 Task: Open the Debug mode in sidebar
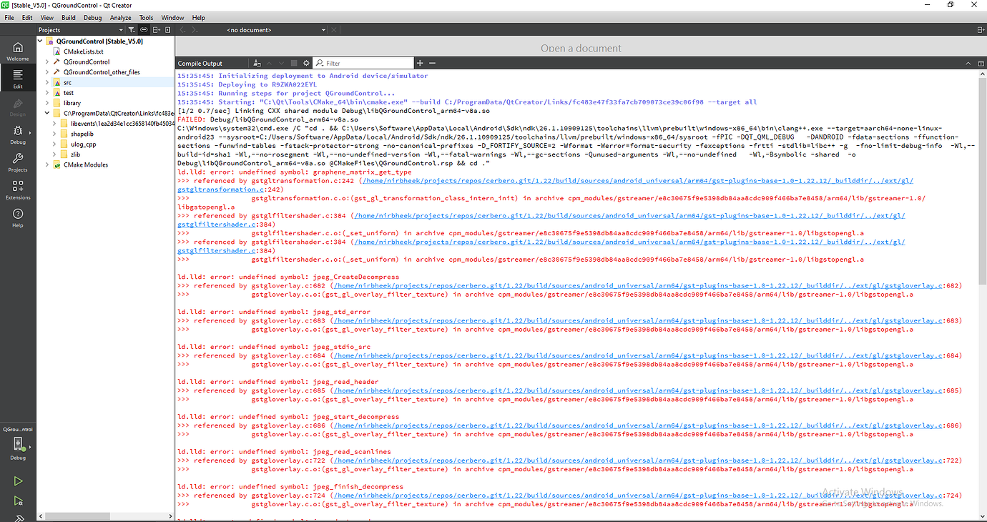[18, 134]
